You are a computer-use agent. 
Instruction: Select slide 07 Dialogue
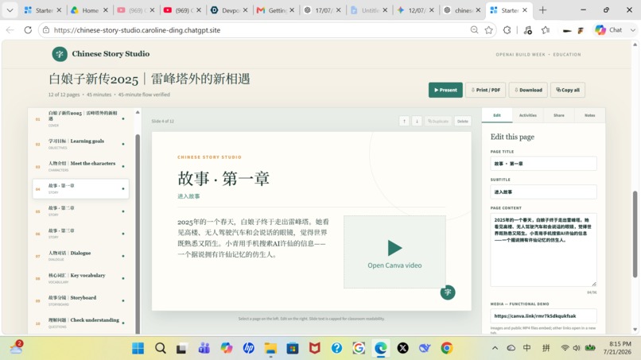(81, 256)
